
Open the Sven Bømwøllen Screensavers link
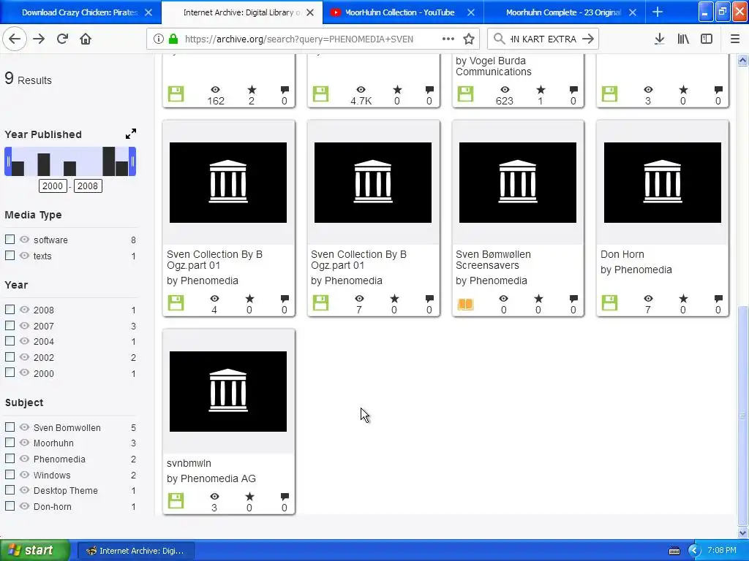[x=493, y=259]
